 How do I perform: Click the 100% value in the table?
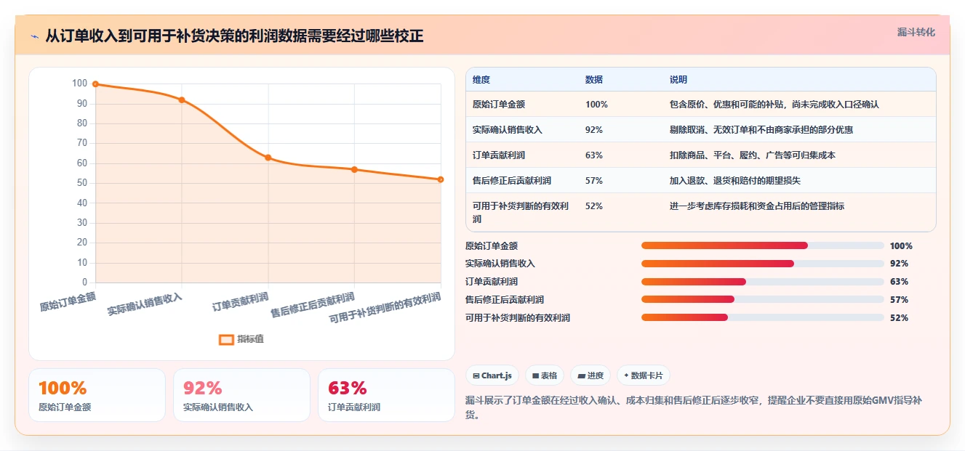click(x=596, y=105)
